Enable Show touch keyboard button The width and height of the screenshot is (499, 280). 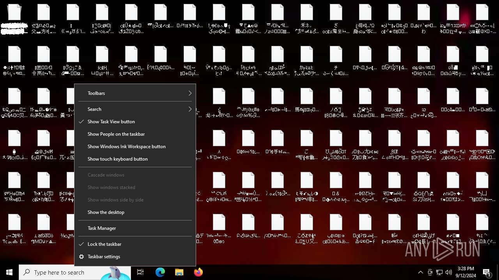coord(135,159)
